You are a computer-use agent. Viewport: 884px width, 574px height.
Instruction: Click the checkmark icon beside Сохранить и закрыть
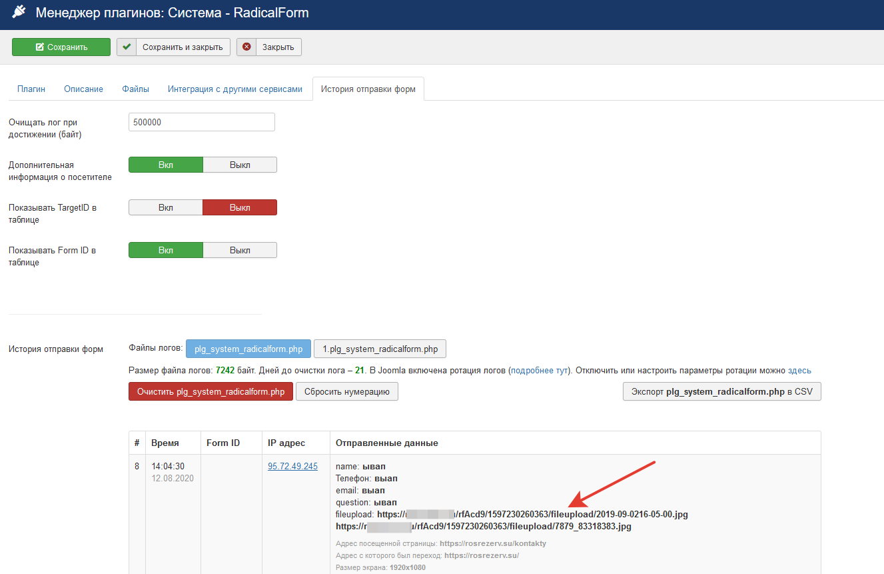tap(127, 47)
